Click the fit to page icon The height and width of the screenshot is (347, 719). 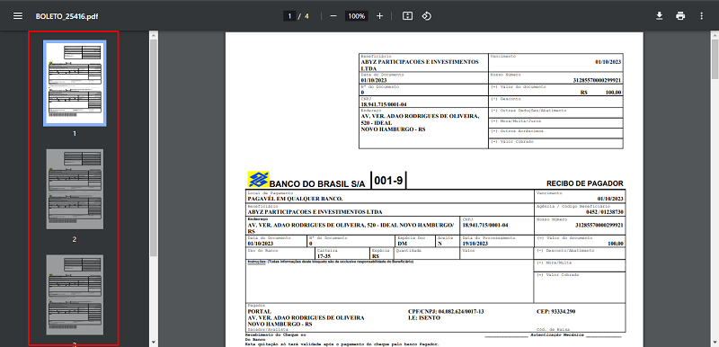coord(407,16)
